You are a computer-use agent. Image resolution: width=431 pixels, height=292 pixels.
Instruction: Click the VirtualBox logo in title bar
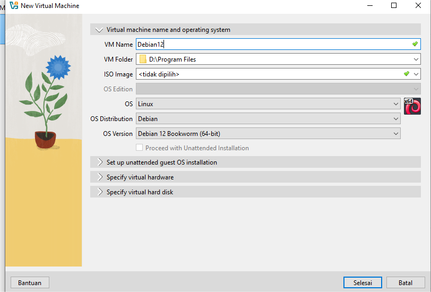click(14, 6)
